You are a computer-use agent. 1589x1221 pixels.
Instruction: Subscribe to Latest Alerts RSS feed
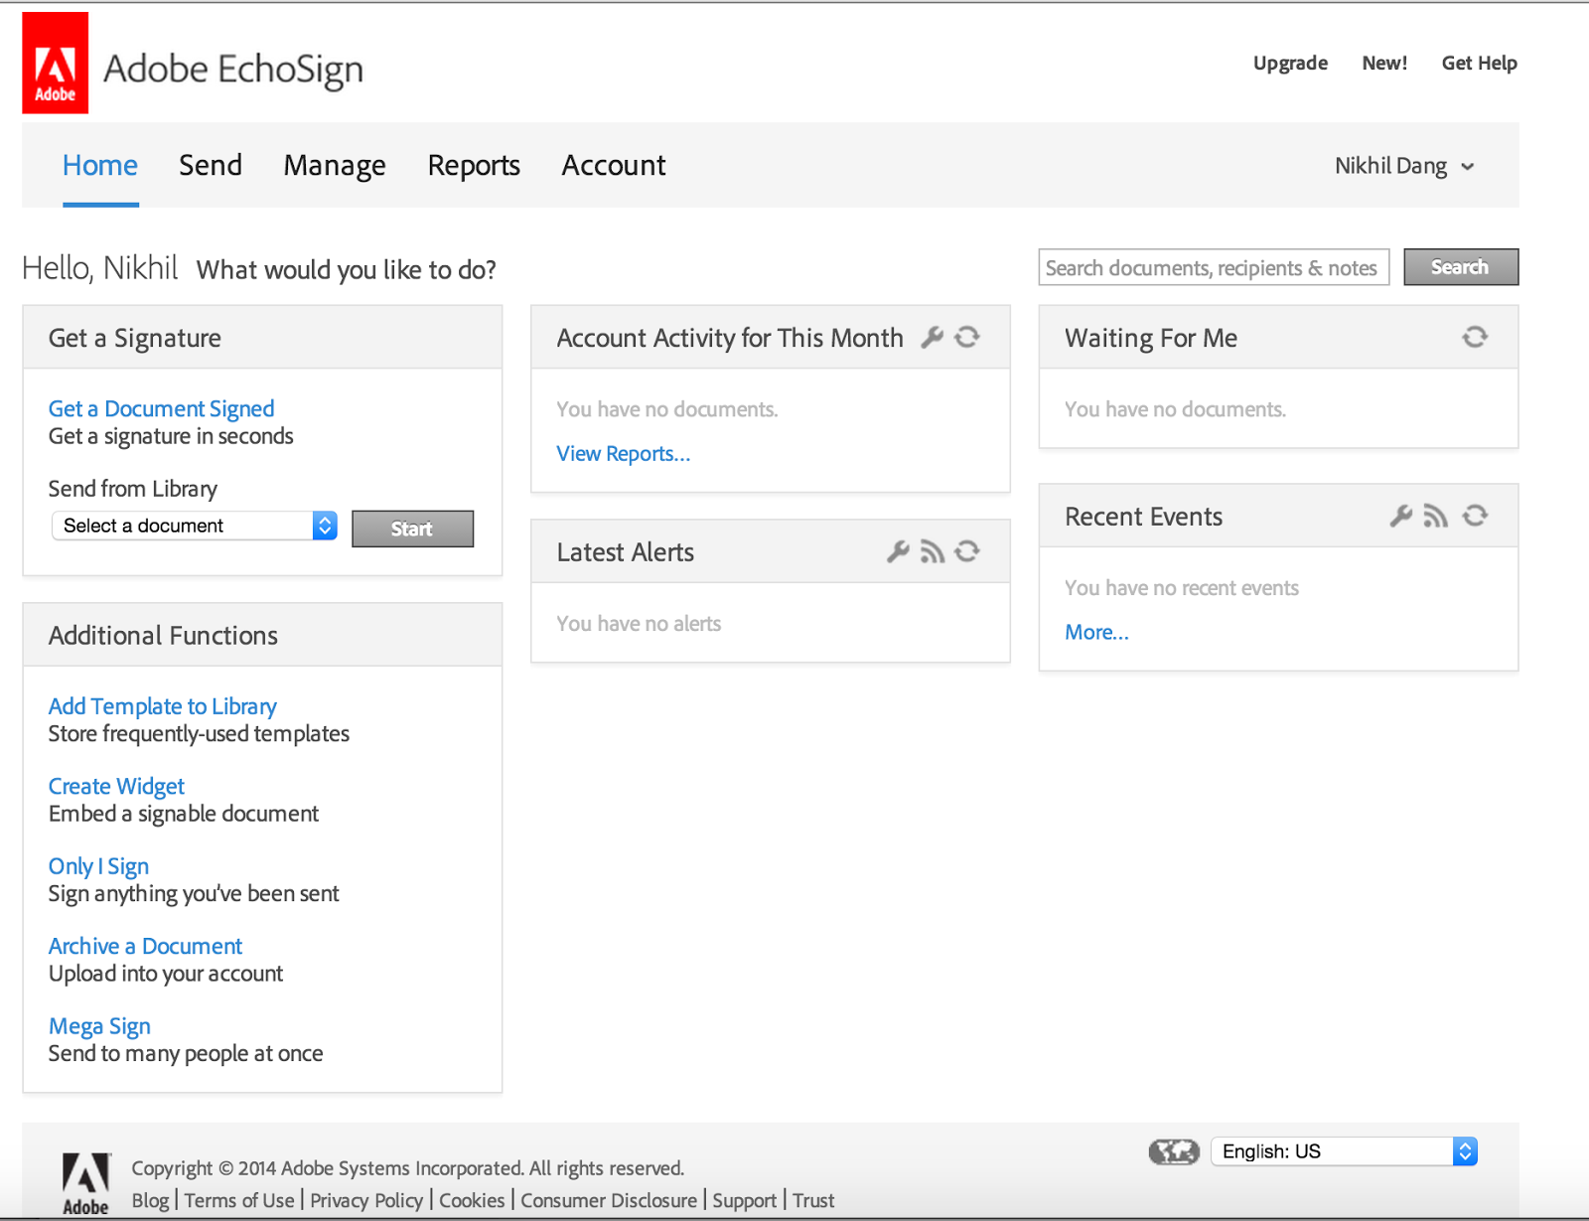[x=933, y=550]
